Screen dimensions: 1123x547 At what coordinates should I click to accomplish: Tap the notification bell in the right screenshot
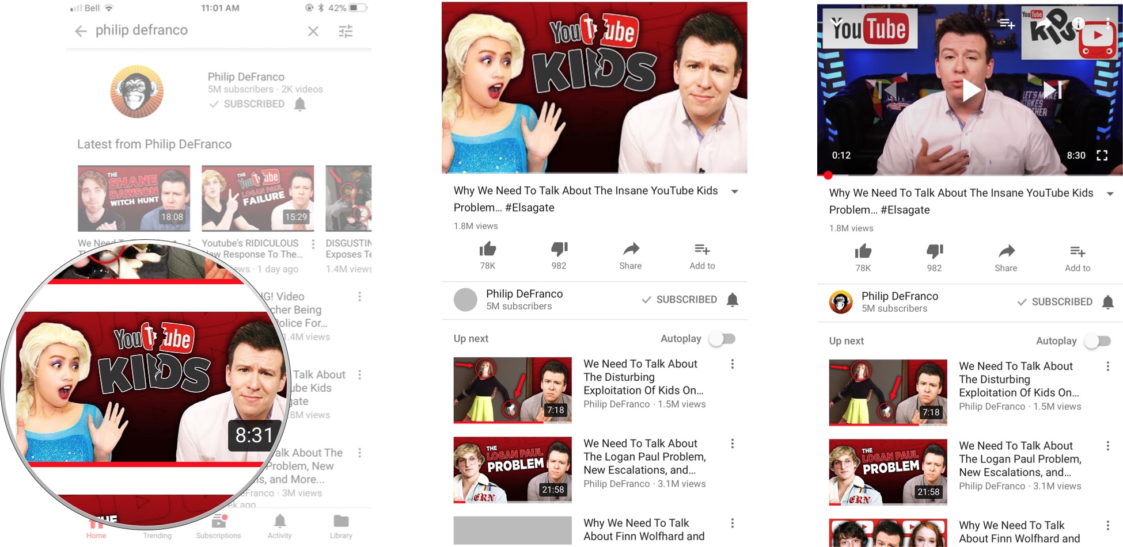[1108, 302]
